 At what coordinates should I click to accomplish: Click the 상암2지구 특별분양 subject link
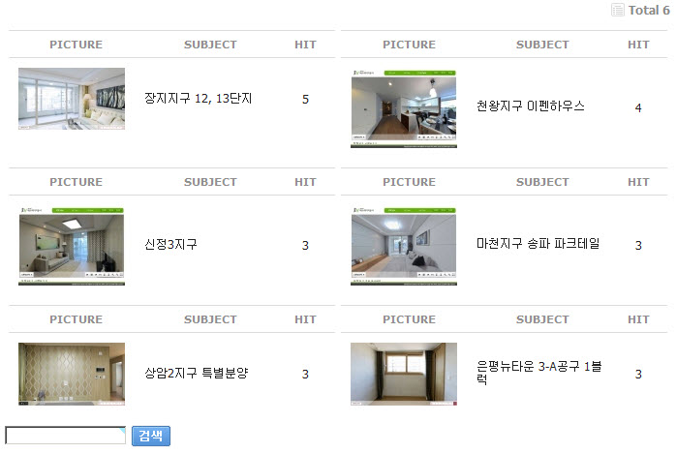pos(197,373)
